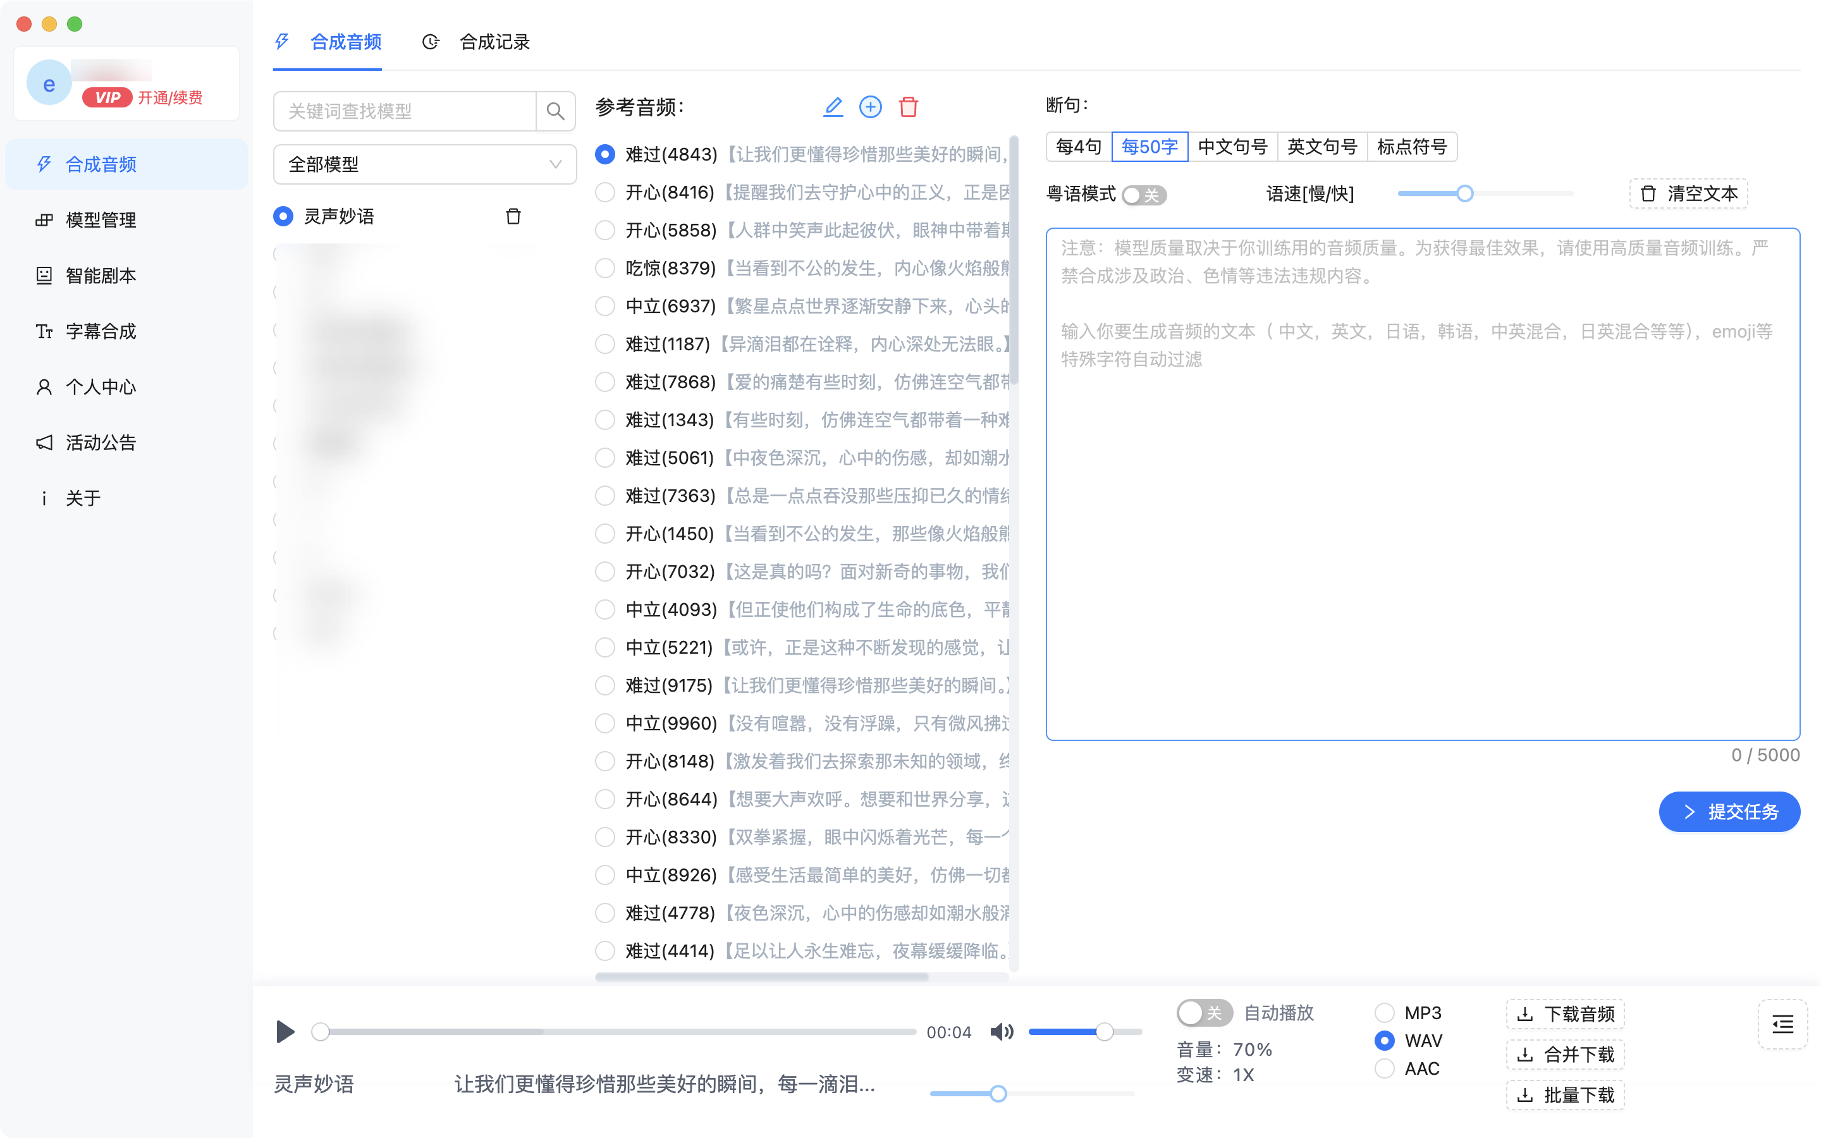The height and width of the screenshot is (1138, 1821).
Task: Click the 提交任务 submit button
Action: tap(1729, 811)
